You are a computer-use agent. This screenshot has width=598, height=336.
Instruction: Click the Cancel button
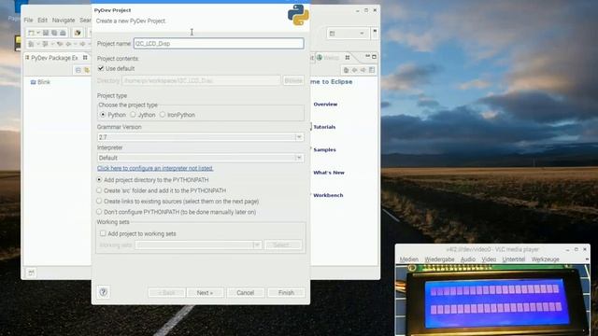pyautogui.click(x=245, y=292)
